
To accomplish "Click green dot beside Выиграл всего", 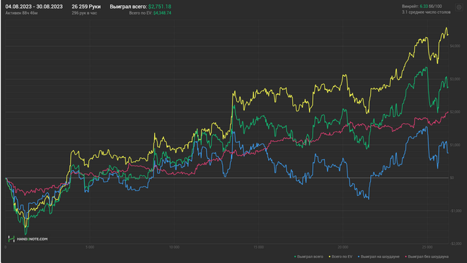I will click(x=295, y=256).
